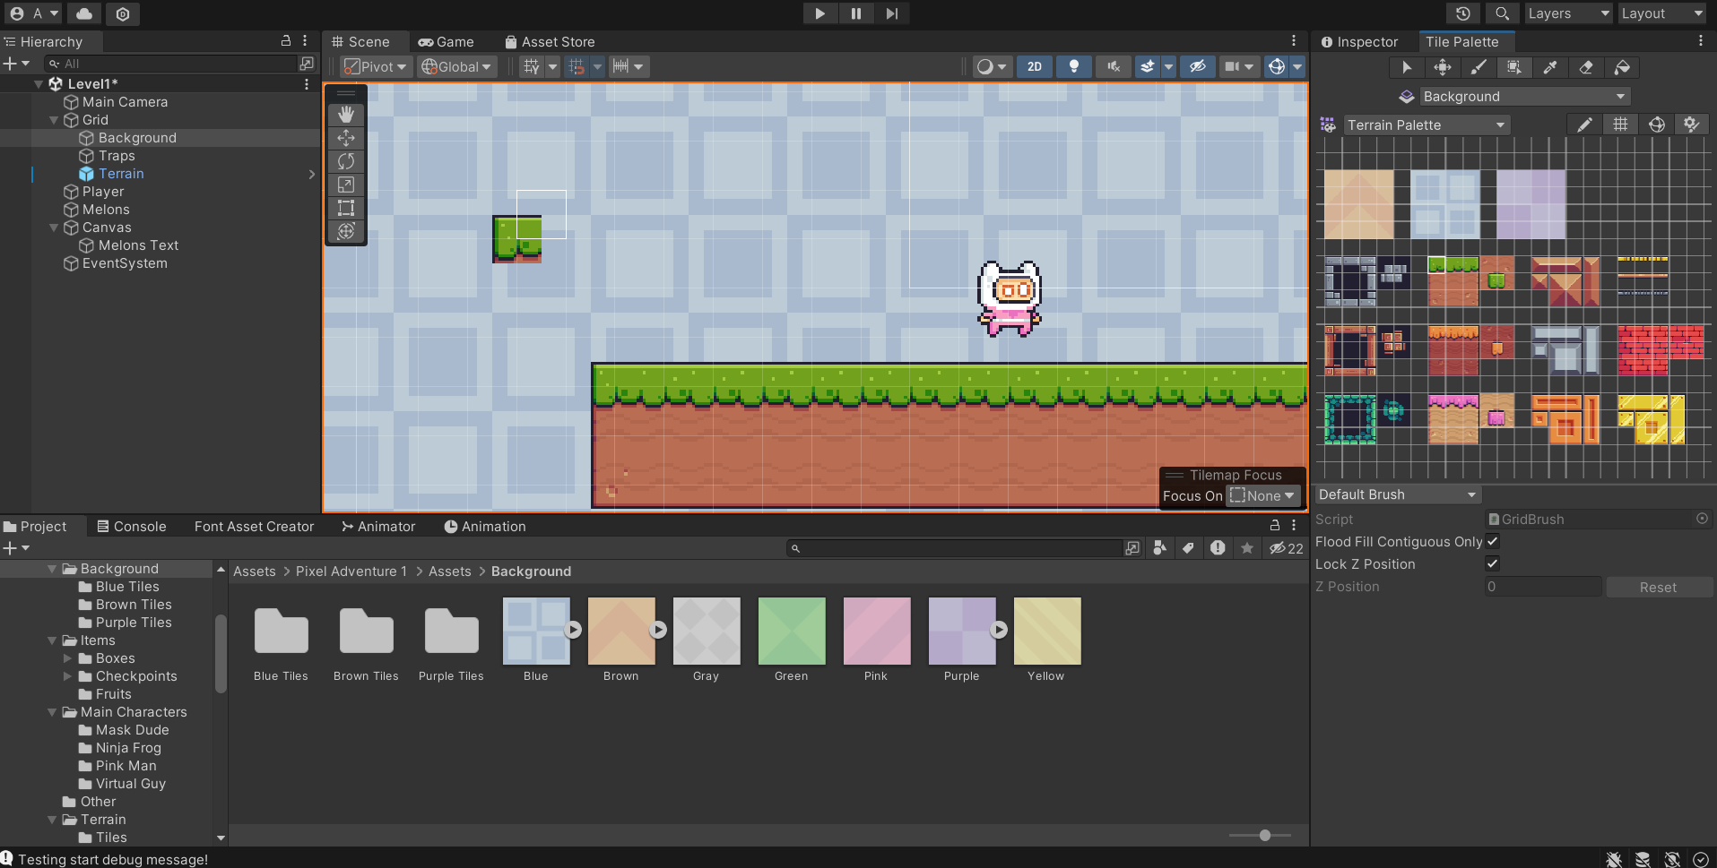Choose the Paintbrush tool in Tile Palette

click(1478, 67)
